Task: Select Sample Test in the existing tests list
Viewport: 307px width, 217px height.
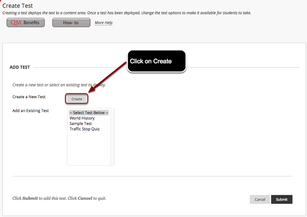Action: [x=80, y=123]
